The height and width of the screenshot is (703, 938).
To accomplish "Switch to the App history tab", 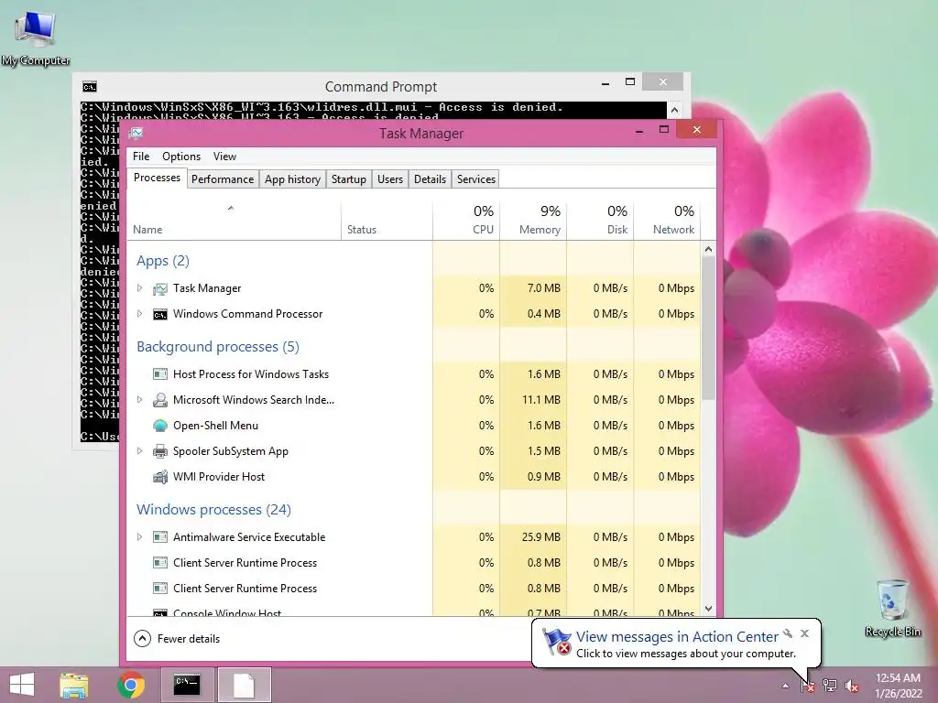I will tap(292, 179).
